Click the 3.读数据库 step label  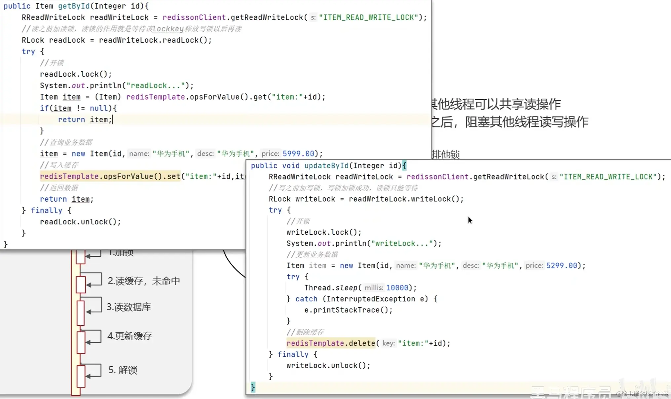point(129,307)
